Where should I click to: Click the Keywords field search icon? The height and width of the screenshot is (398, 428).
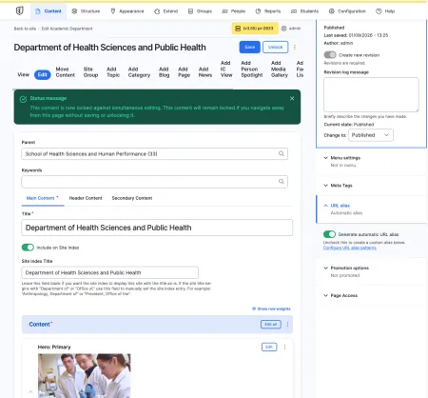(x=282, y=181)
